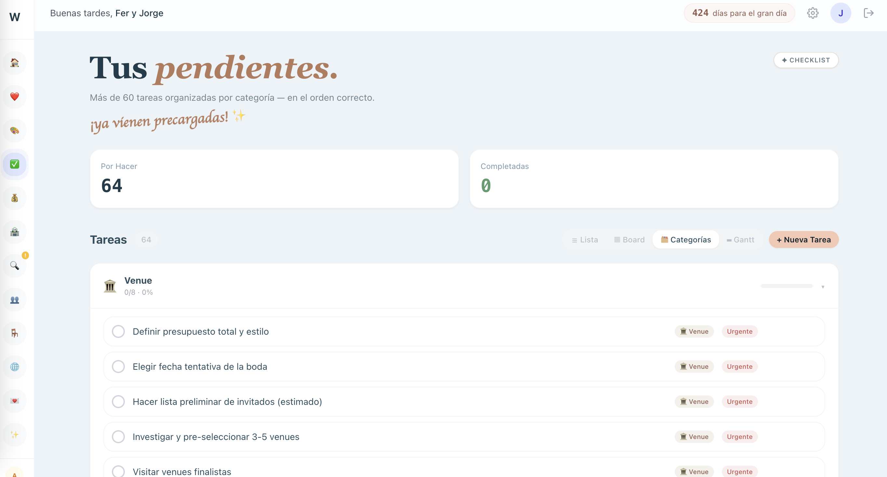Check off 'Elegir fecha tentativa de la boda'
The height and width of the screenshot is (477, 887).
(118, 367)
